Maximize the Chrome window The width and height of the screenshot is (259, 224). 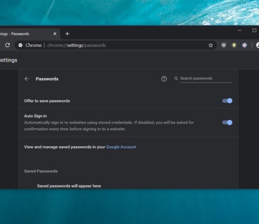coord(254,31)
